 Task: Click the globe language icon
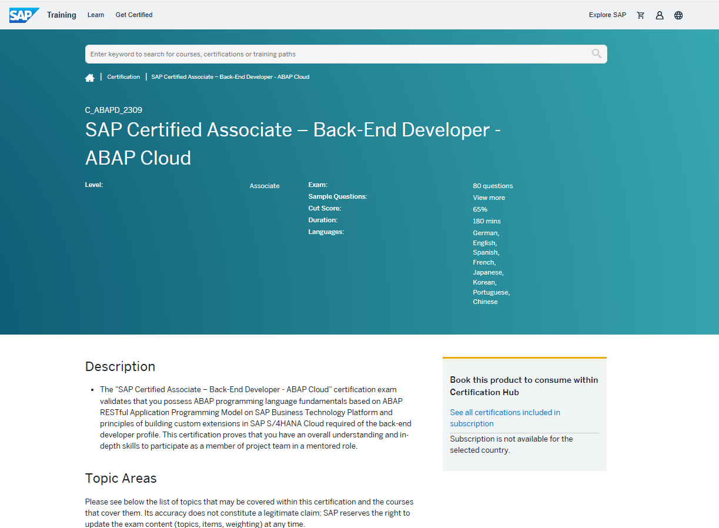pos(678,15)
